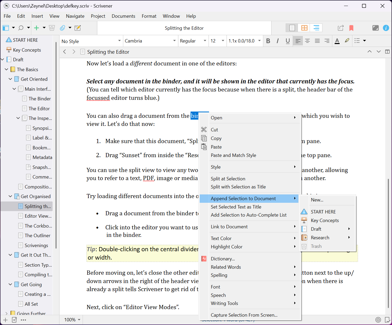Click the editor vertical scrollbar

[x=388, y=243]
